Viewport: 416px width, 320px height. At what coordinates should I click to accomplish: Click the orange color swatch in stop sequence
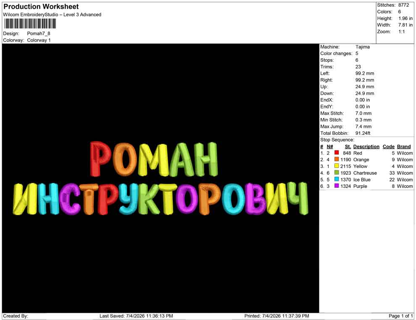[337, 159]
